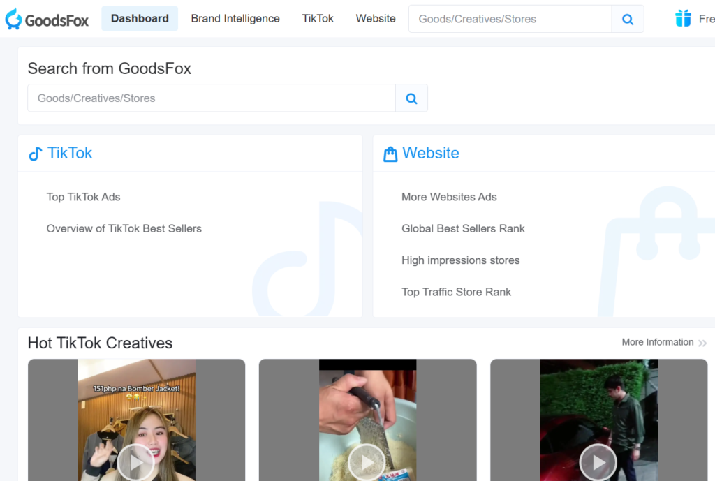Select the Website navigation item
Viewport: 715px width, 481px height.
click(376, 19)
